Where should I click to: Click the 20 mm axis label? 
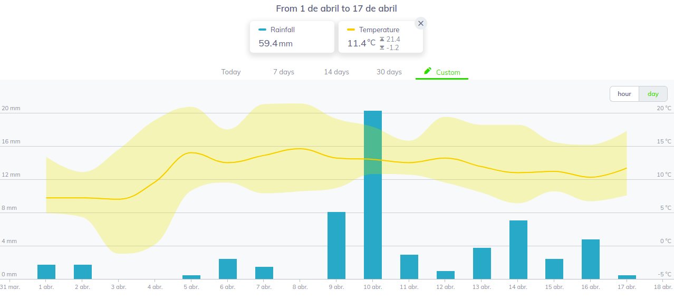11,108
